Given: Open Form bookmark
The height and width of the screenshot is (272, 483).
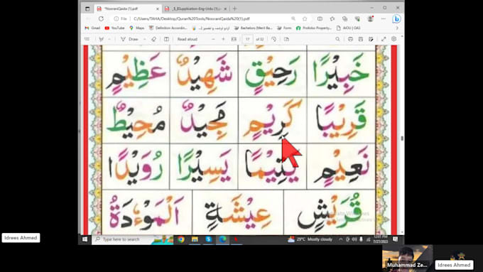Looking at the screenshot, I should (x=284, y=28).
